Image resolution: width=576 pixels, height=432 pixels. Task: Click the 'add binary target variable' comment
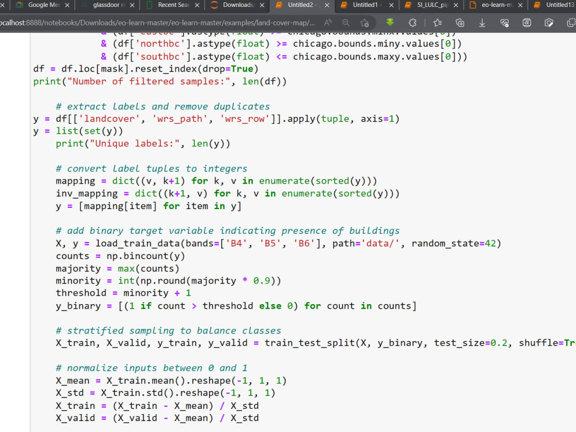click(228, 231)
